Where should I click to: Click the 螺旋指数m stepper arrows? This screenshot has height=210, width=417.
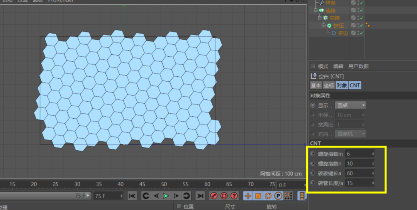373,154
